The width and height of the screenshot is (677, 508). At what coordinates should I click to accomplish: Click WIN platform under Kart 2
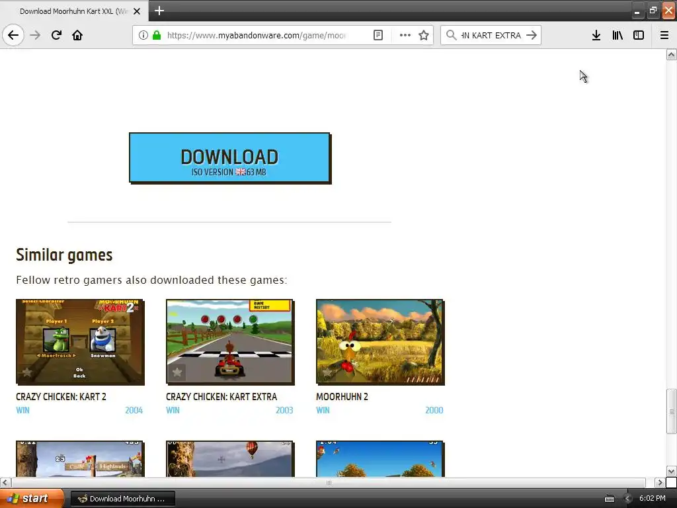tap(23, 410)
